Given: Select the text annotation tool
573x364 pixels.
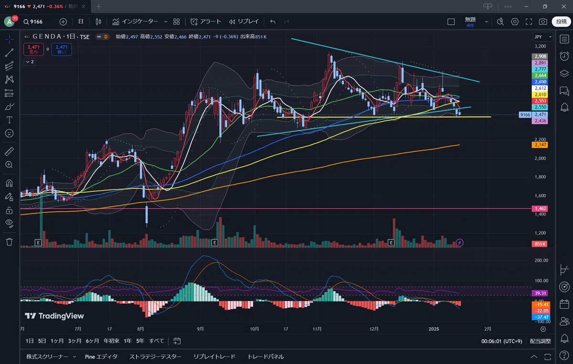Looking at the screenshot, I should point(9,120).
